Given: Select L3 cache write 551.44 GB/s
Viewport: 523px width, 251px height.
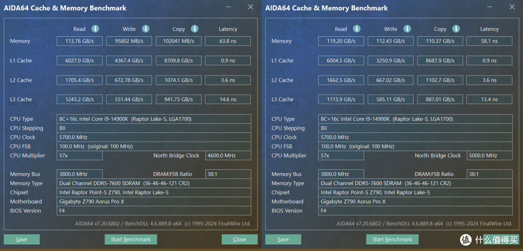Looking at the screenshot, I should click(129, 99).
